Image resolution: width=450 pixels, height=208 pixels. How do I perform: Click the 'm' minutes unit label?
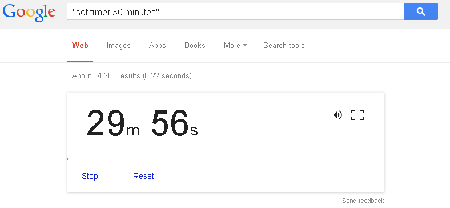[x=133, y=131]
